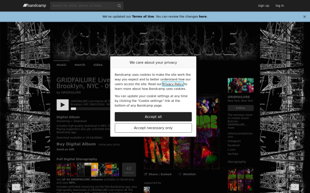Open the Terms of Use link
This screenshot has height=193, width=310.
[143, 16]
